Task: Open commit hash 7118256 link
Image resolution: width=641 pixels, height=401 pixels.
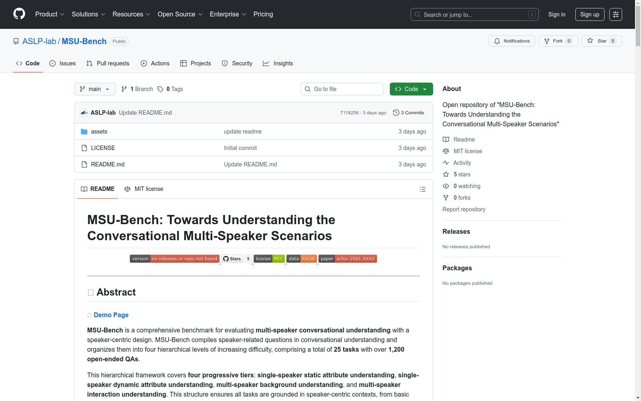Action: (x=349, y=113)
